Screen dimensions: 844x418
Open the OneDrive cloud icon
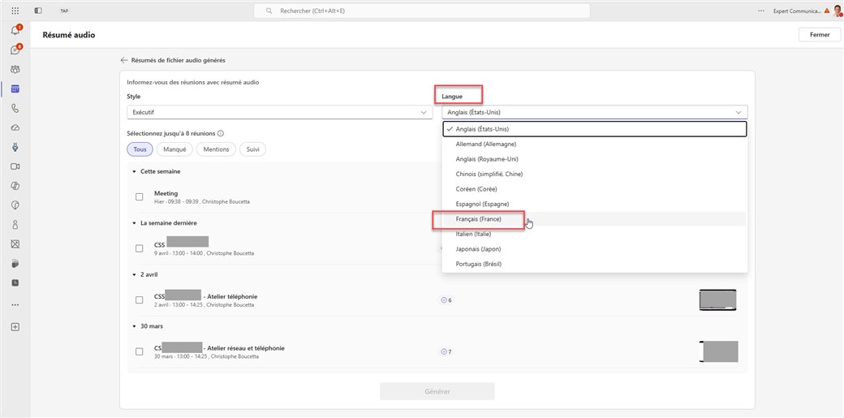pos(15,127)
